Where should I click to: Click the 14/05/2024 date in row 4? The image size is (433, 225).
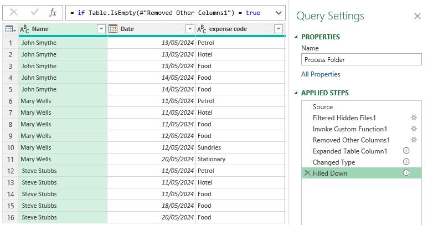pyautogui.click(x=152, y=78)
